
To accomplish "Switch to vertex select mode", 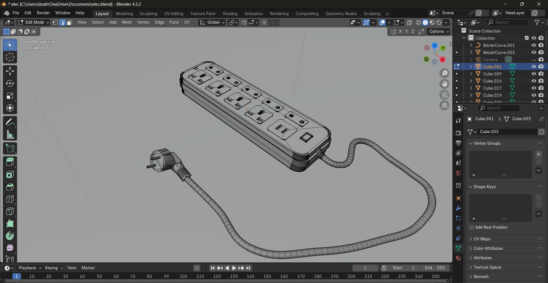I will point(55,23).
